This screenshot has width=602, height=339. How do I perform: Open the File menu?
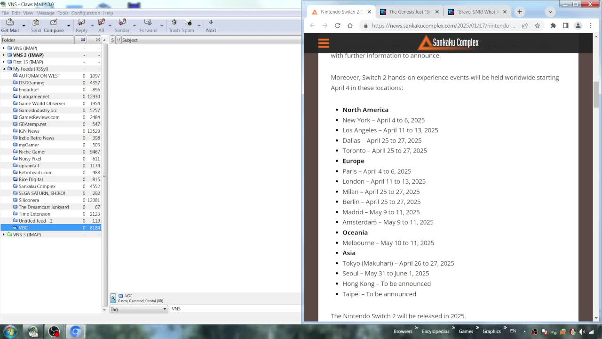coord(5,13)
